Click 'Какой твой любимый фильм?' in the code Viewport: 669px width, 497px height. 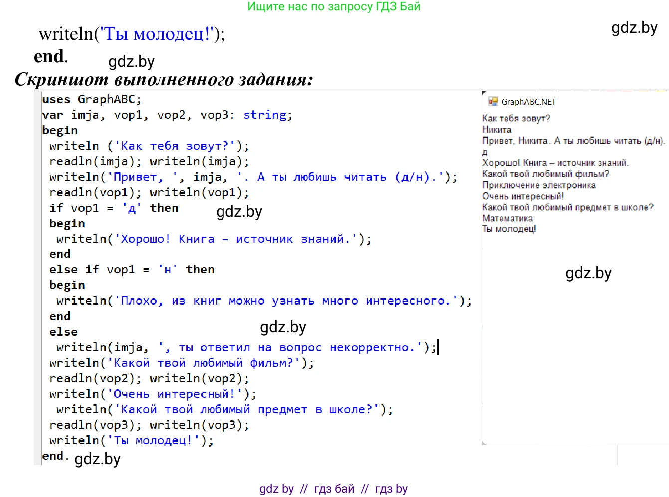tap(203, 363)
